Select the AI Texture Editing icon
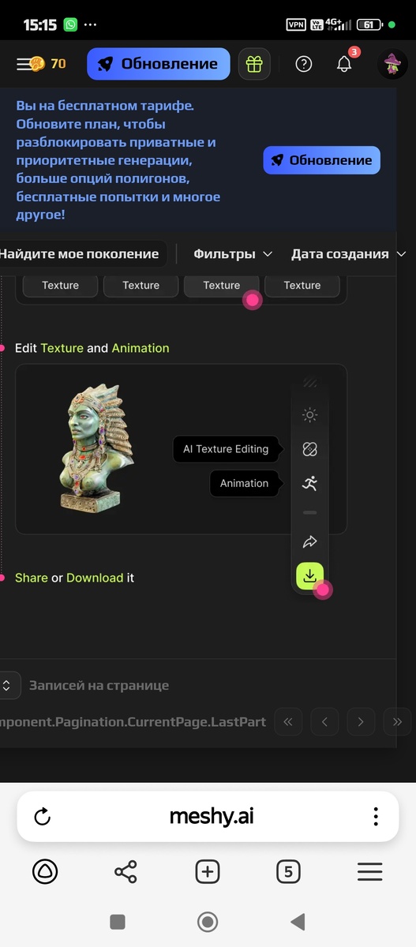This screenshot has height=947, width=416. click(309, 449)
